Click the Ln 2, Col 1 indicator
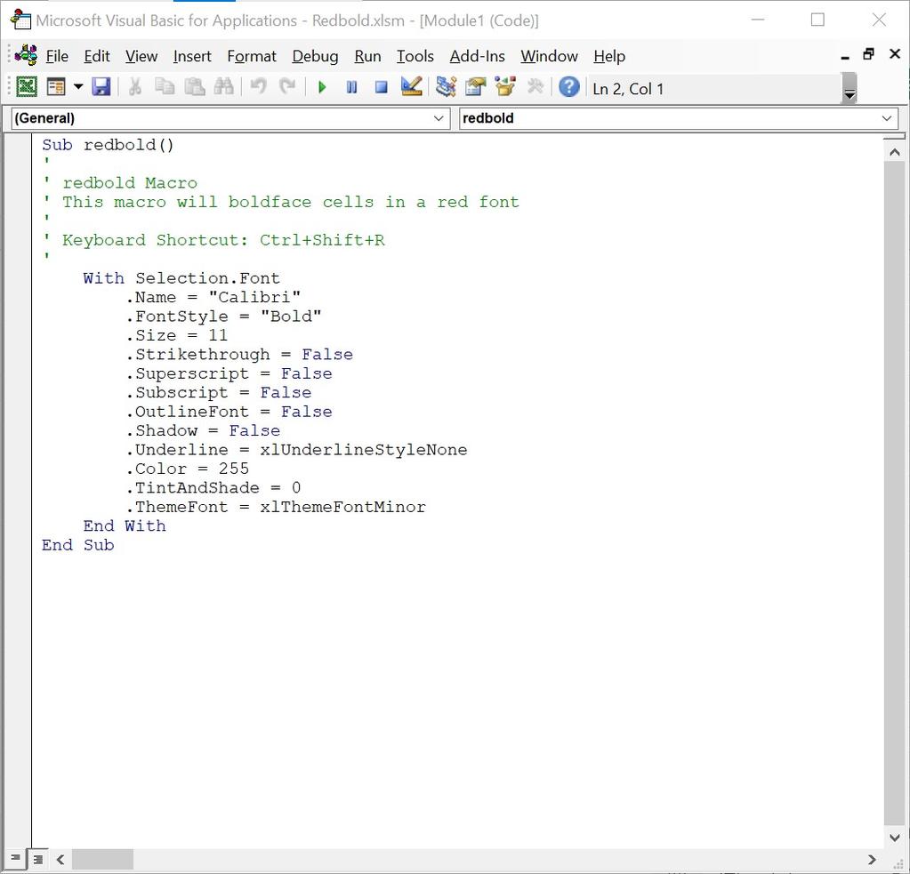Screen dimensions: 910x874 (628, 86)
